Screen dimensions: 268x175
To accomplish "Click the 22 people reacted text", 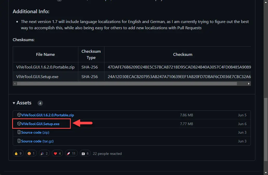I will (107, 154).
